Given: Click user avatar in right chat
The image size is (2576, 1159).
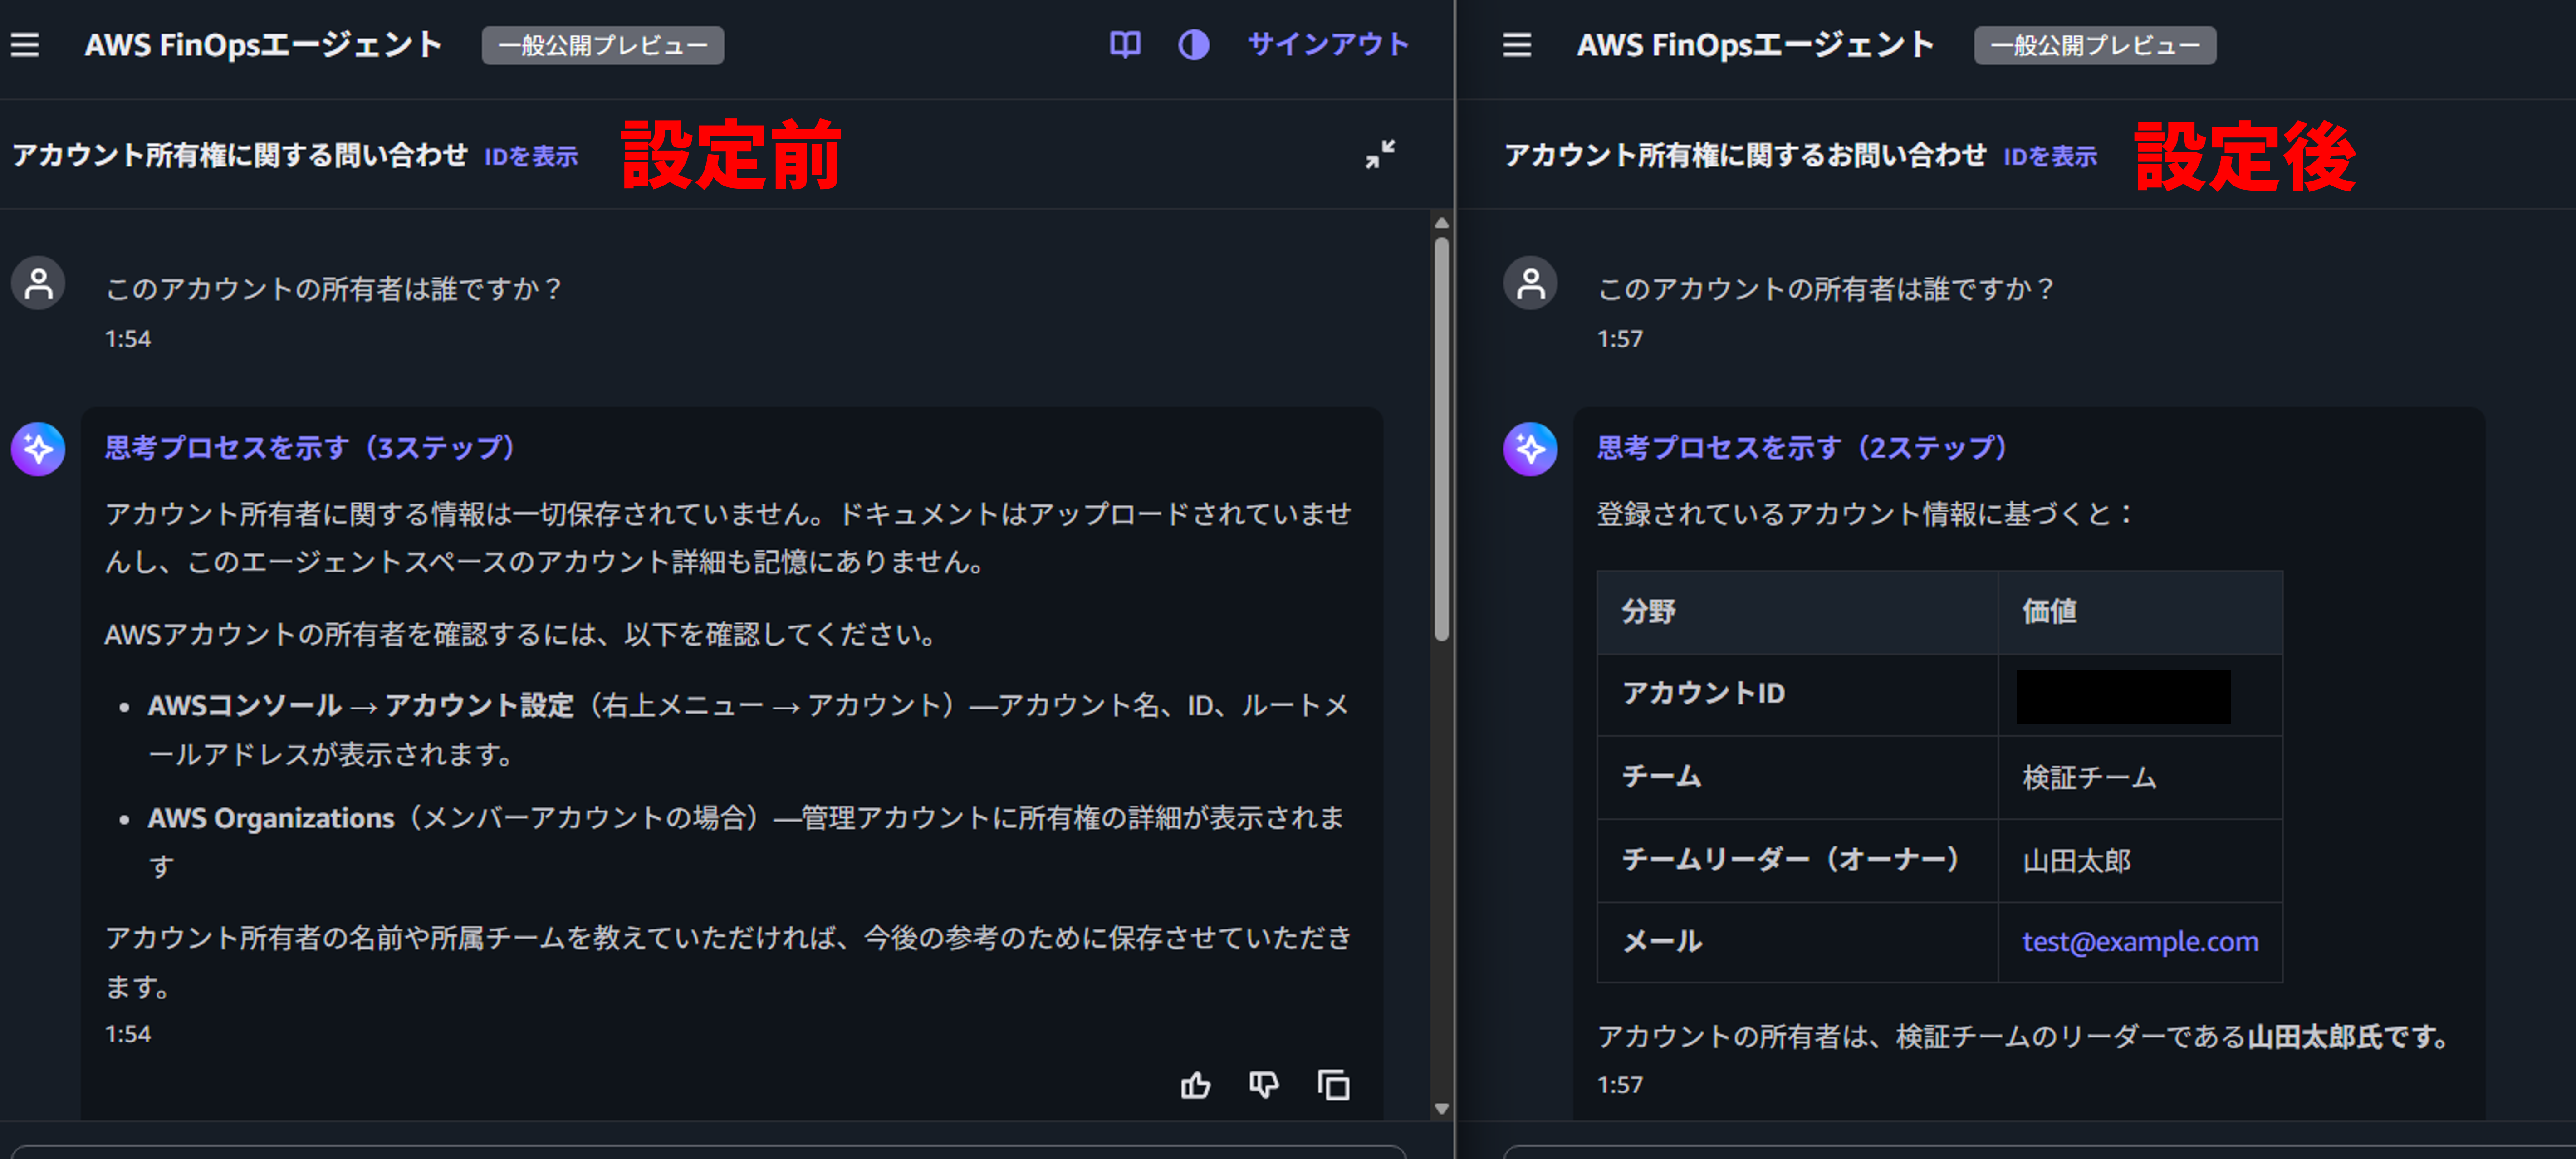Looking at the screenshot, I should (1530, 284).
